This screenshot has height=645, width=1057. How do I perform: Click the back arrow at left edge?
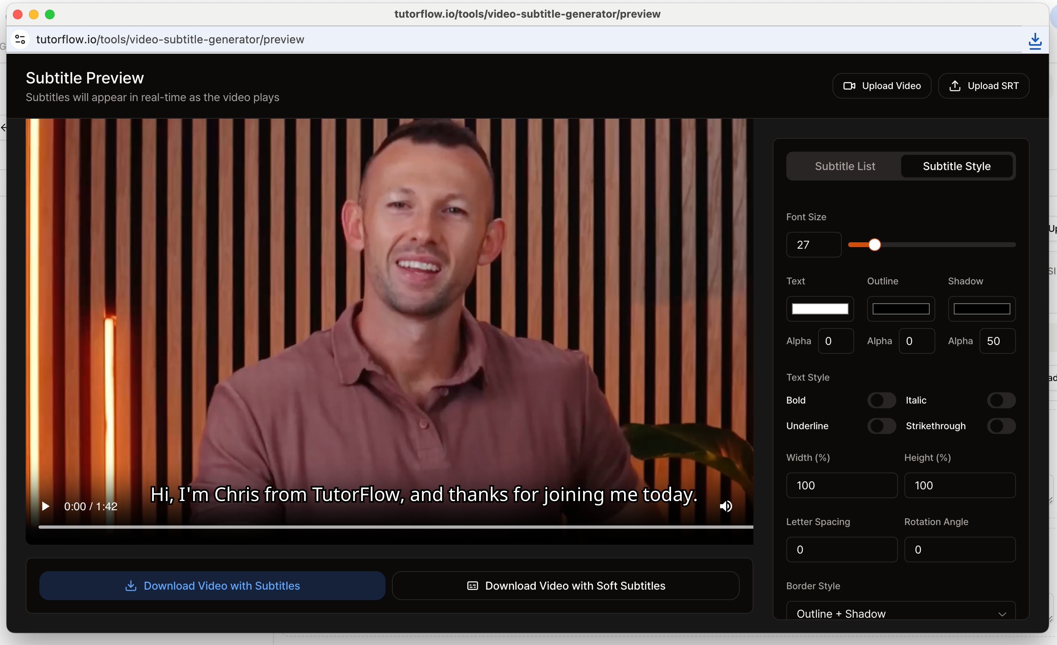click(x=4, y=127)
